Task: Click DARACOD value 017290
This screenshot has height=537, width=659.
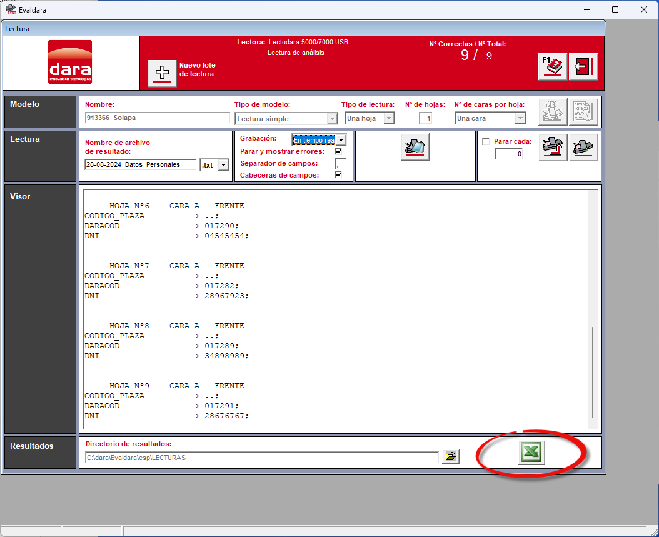Action: tap(220, 226)
